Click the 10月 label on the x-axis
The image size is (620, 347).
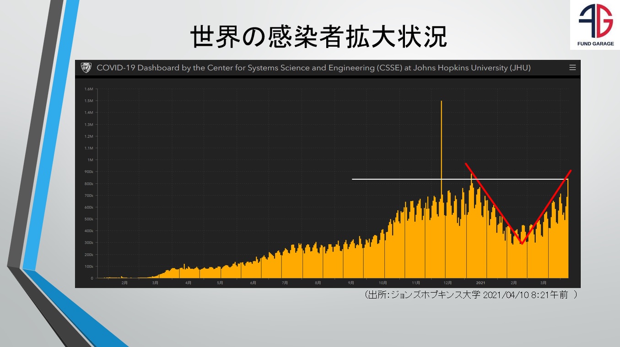point(383,283)
